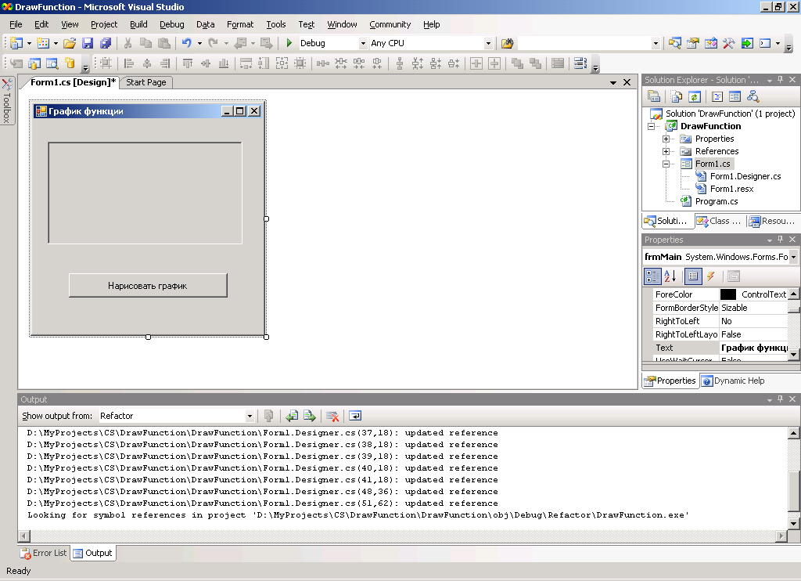The height and width of the screenshot is (581, 801).
Task: Click the Undo arrow icon
Action: pos(187,44)
